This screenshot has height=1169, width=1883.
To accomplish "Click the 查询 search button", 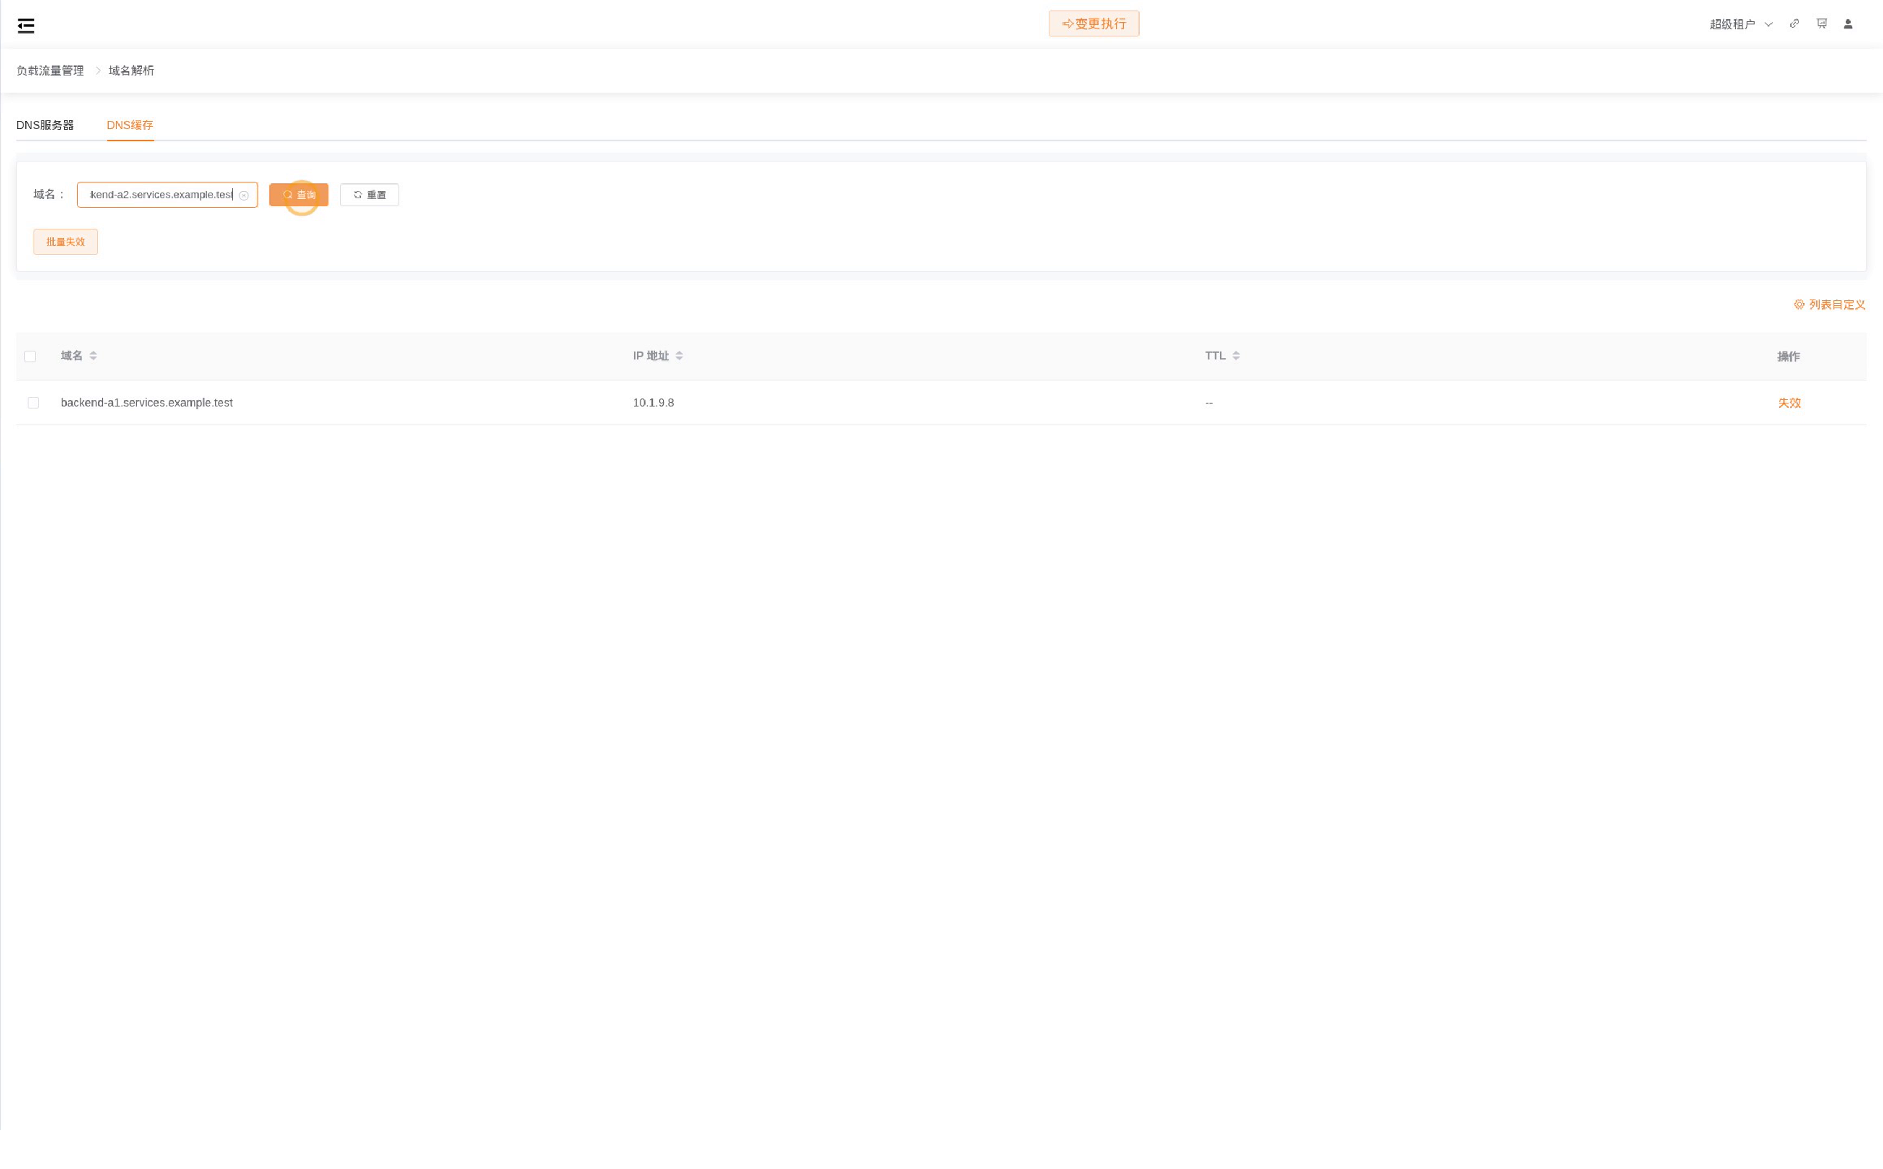I will 299,195.
